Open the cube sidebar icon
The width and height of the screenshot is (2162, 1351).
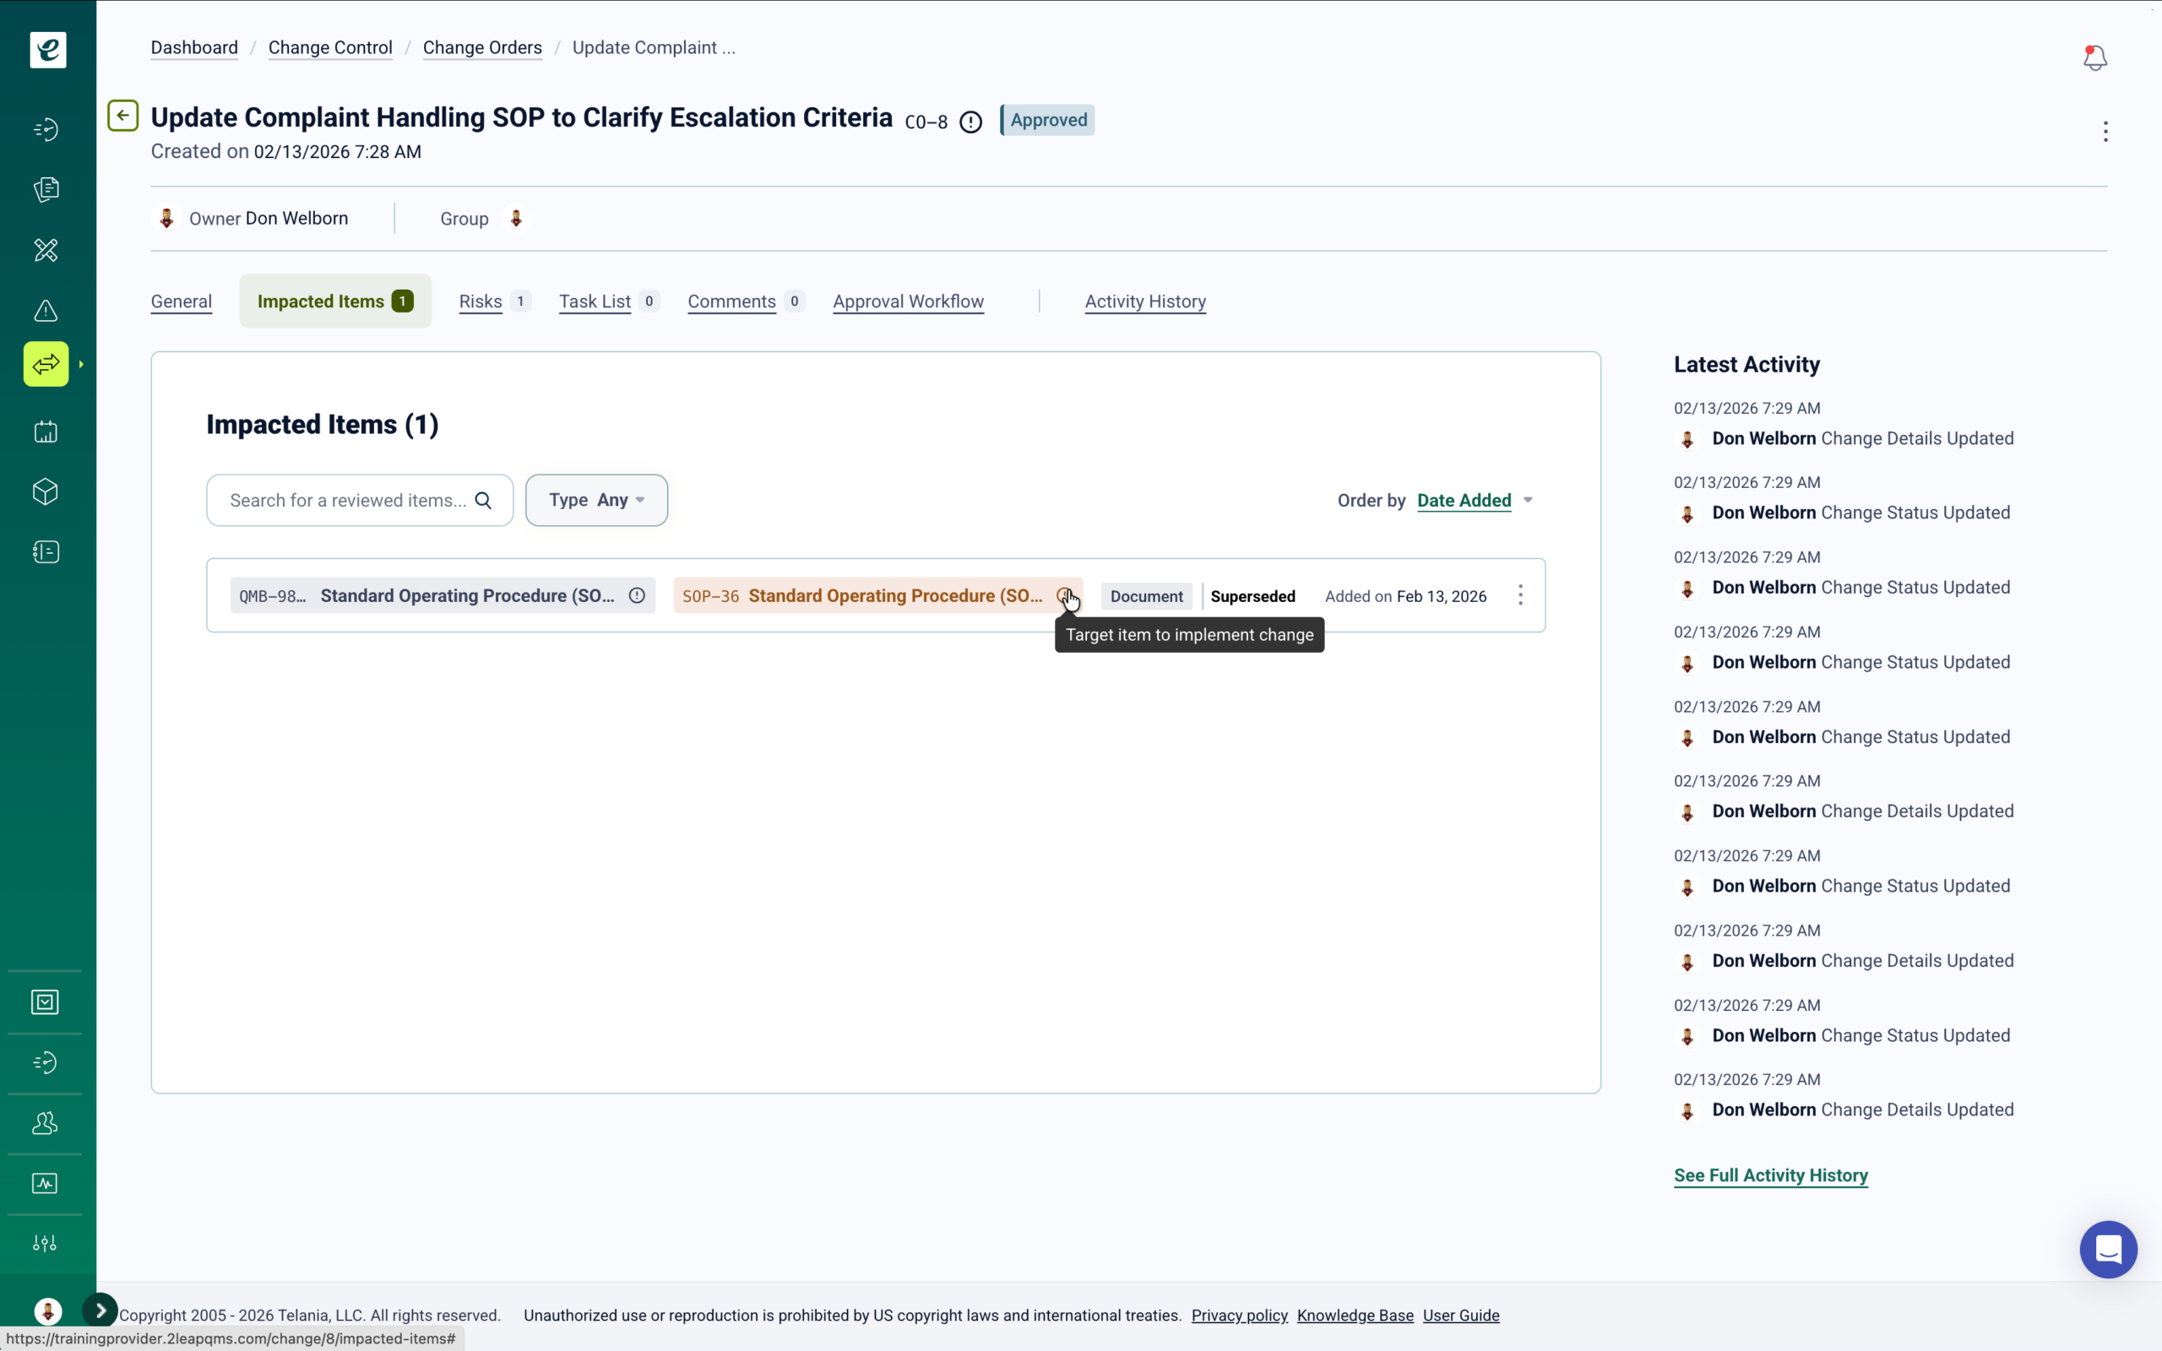[x=46, y=491]
